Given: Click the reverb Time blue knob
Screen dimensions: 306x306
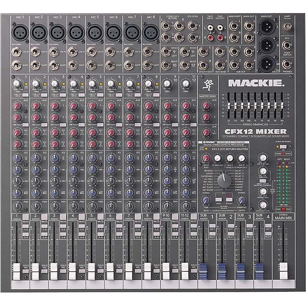Looking at the screenshot, I should coord(206,200).
